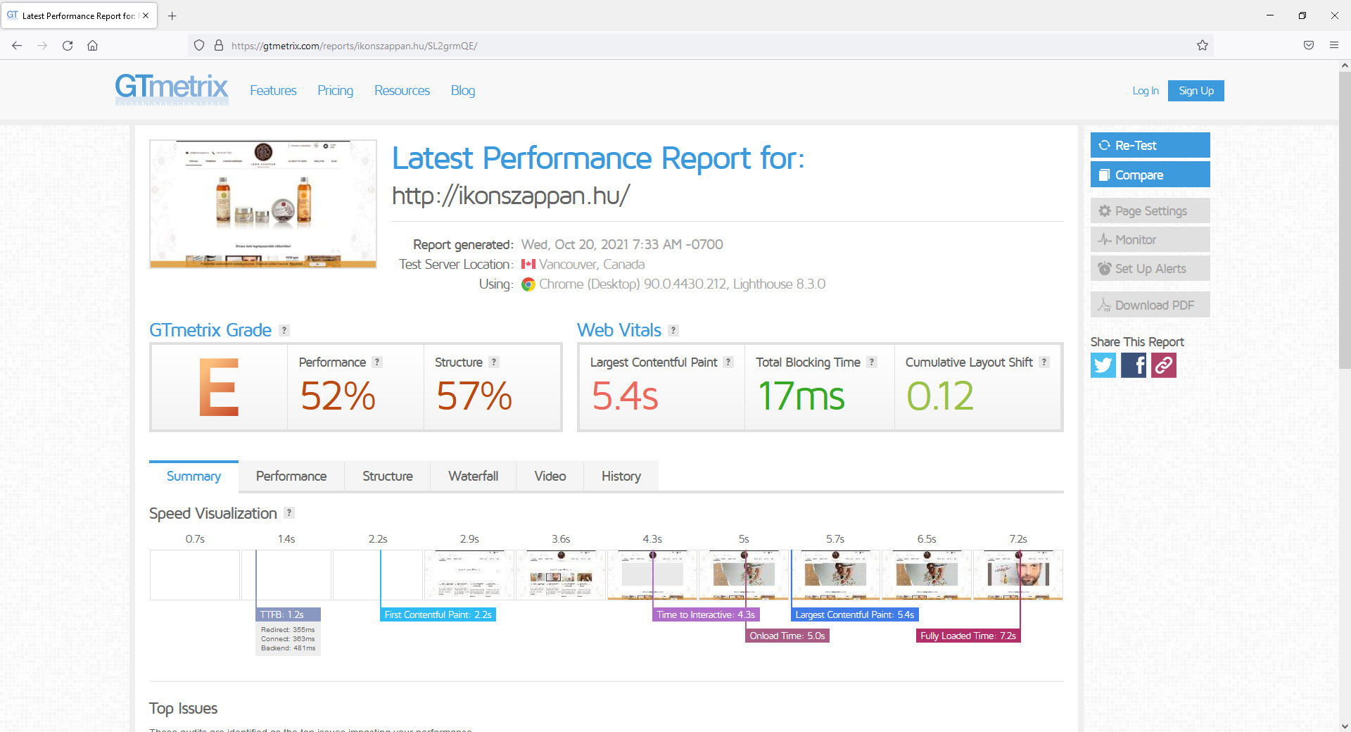The image size is (1351, 732).
Task: Open help for Largest Contentful Paint
Action: (x=728, y=362)
